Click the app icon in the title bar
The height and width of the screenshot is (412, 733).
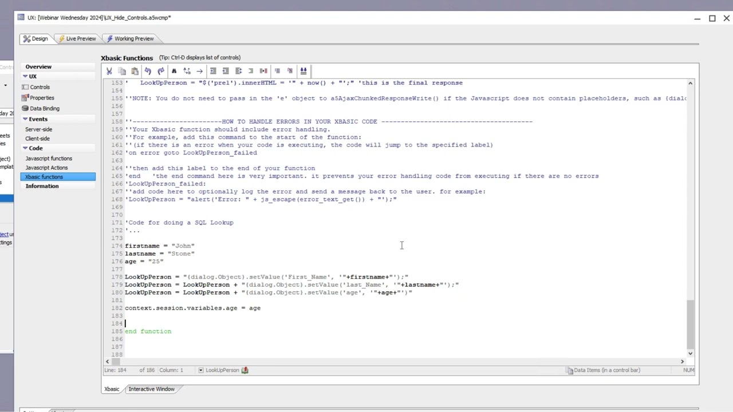pos(21,17)
